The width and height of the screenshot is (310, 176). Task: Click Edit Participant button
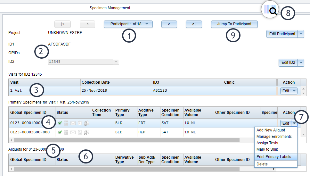tap(282, 34)
